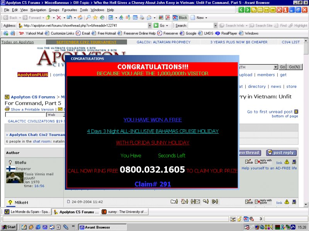The height and width of the screenshot is (231, 309).
Task: Click the Home page icon in toolbar
Action: (80, 18)
